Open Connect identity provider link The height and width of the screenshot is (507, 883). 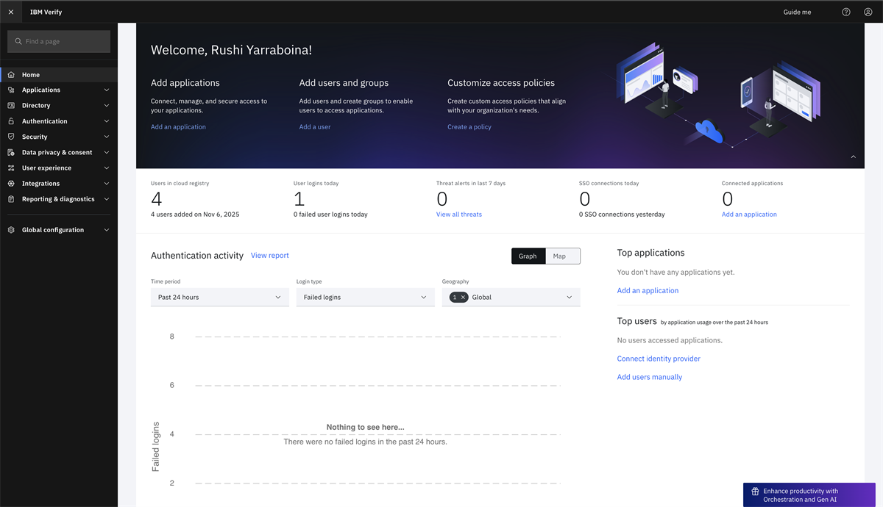[658, 358]
